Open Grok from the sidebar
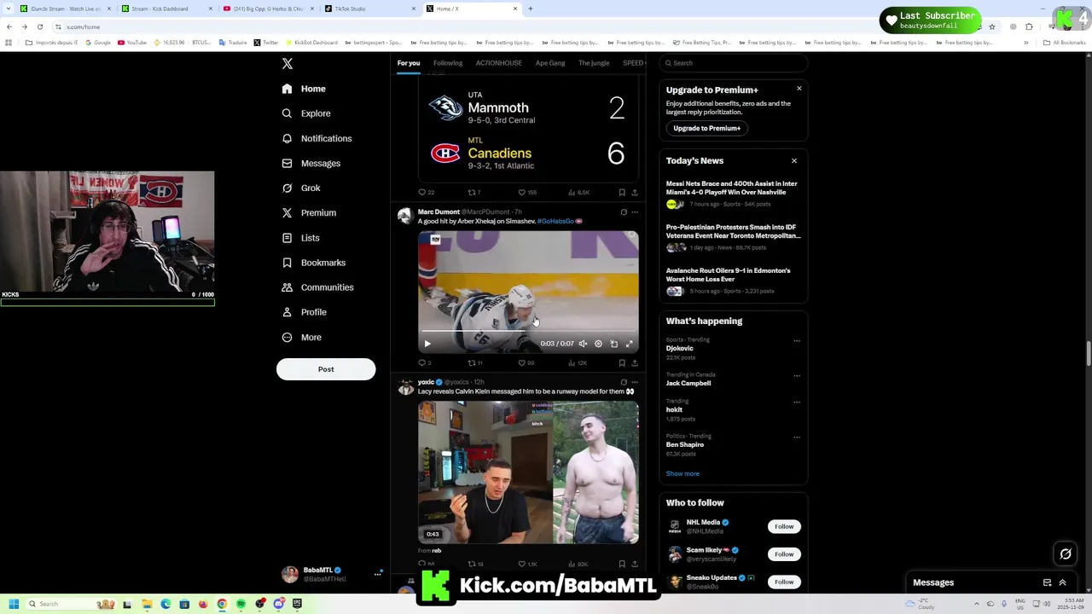 pyautogui.click(x=300, y=188)
